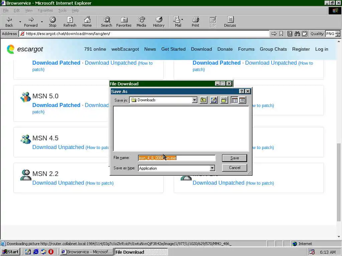Open the Forward history dropdown arrow
The width and height of the screenshot is (342, 256).
click(x=42, y=22)
